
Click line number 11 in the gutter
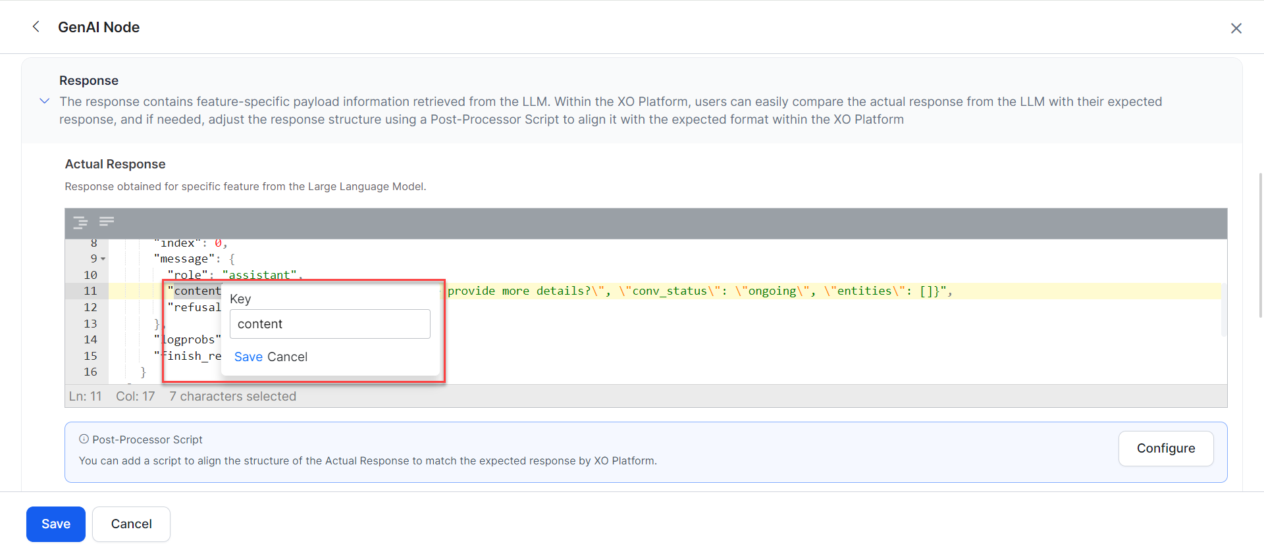[90, 291]
